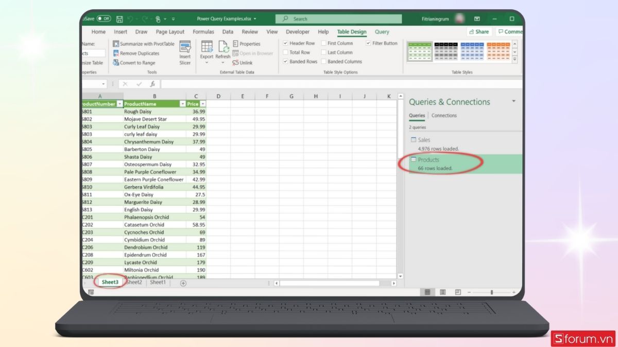Expand the Name Box dropdown arrow
The width and height of the screenshot is (618, 347).
pos(104,84)
